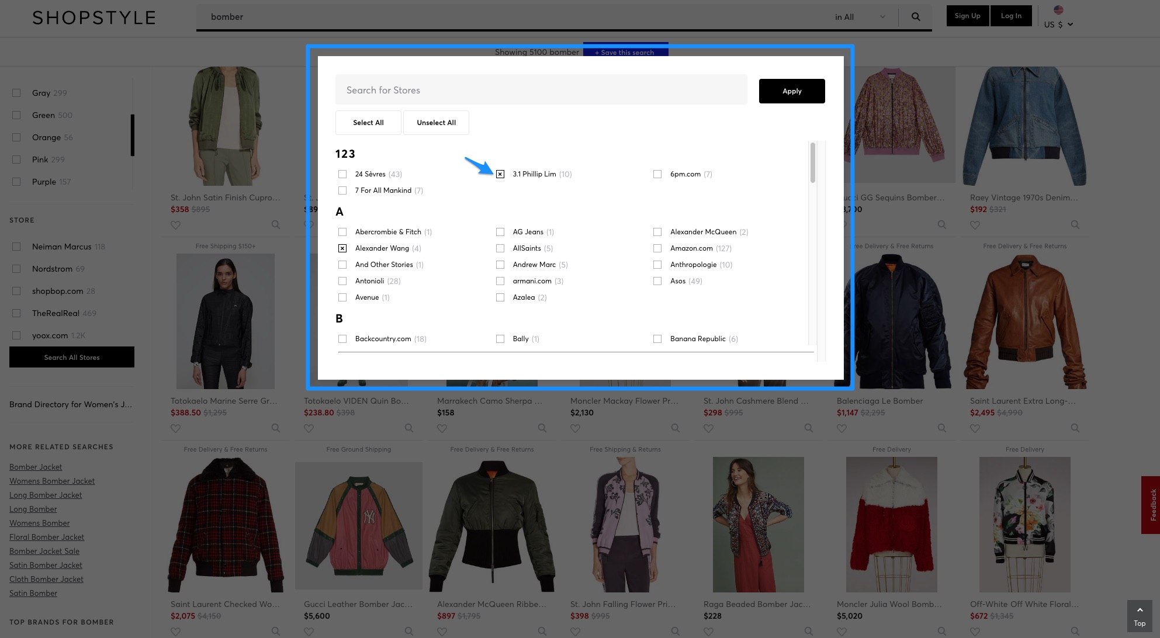Quick-view the St. John Cashmere Blend item

tap(808, 428)
